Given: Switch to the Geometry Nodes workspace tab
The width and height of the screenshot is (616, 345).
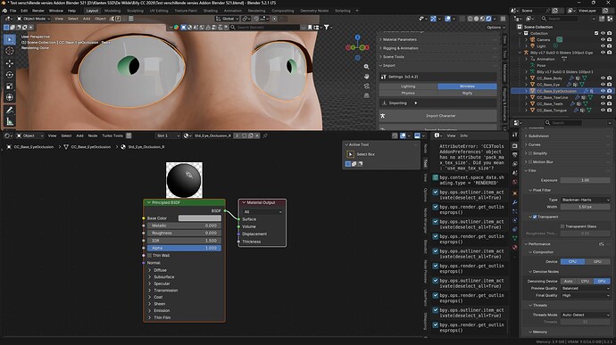Looking at the screenshot, I should point(314,11).
